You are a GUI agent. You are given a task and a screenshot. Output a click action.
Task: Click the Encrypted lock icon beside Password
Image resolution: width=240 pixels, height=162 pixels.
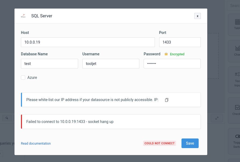click(x=166, y=54)
